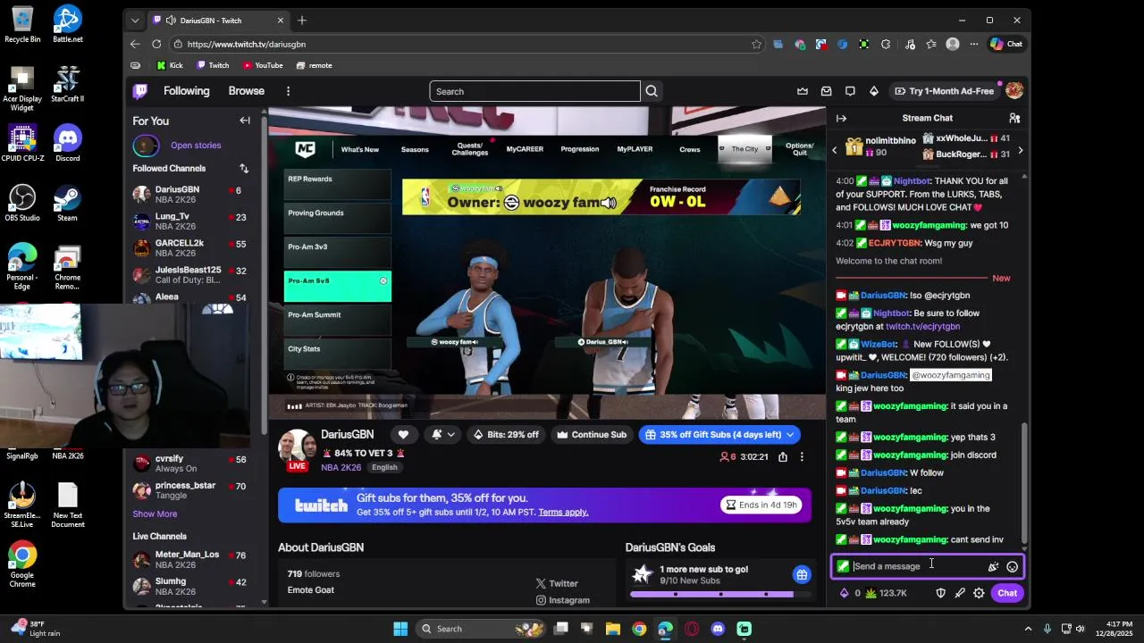Viewport: 1144px width, 643px height.
Task: Open the Get Bits diamond icon
Action: 874,91
